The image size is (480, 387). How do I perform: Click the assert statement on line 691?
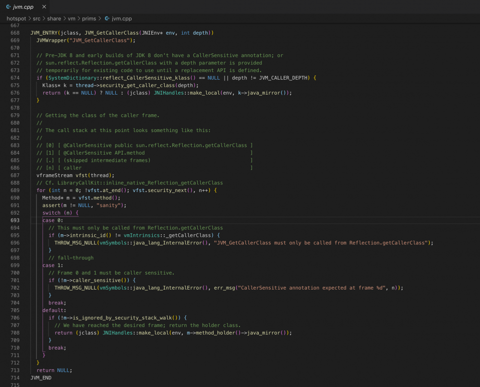(51, 206)
